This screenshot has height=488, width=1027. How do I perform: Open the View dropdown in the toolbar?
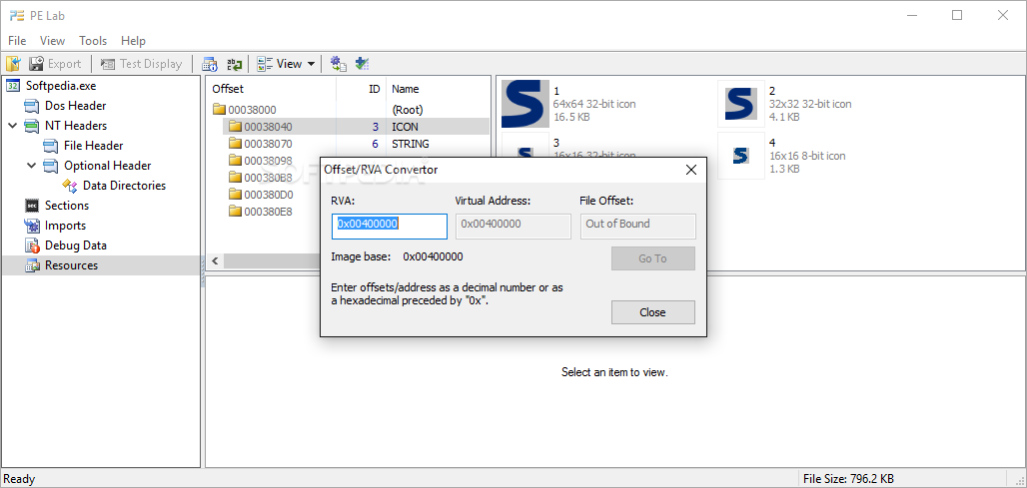click(286, 64)
